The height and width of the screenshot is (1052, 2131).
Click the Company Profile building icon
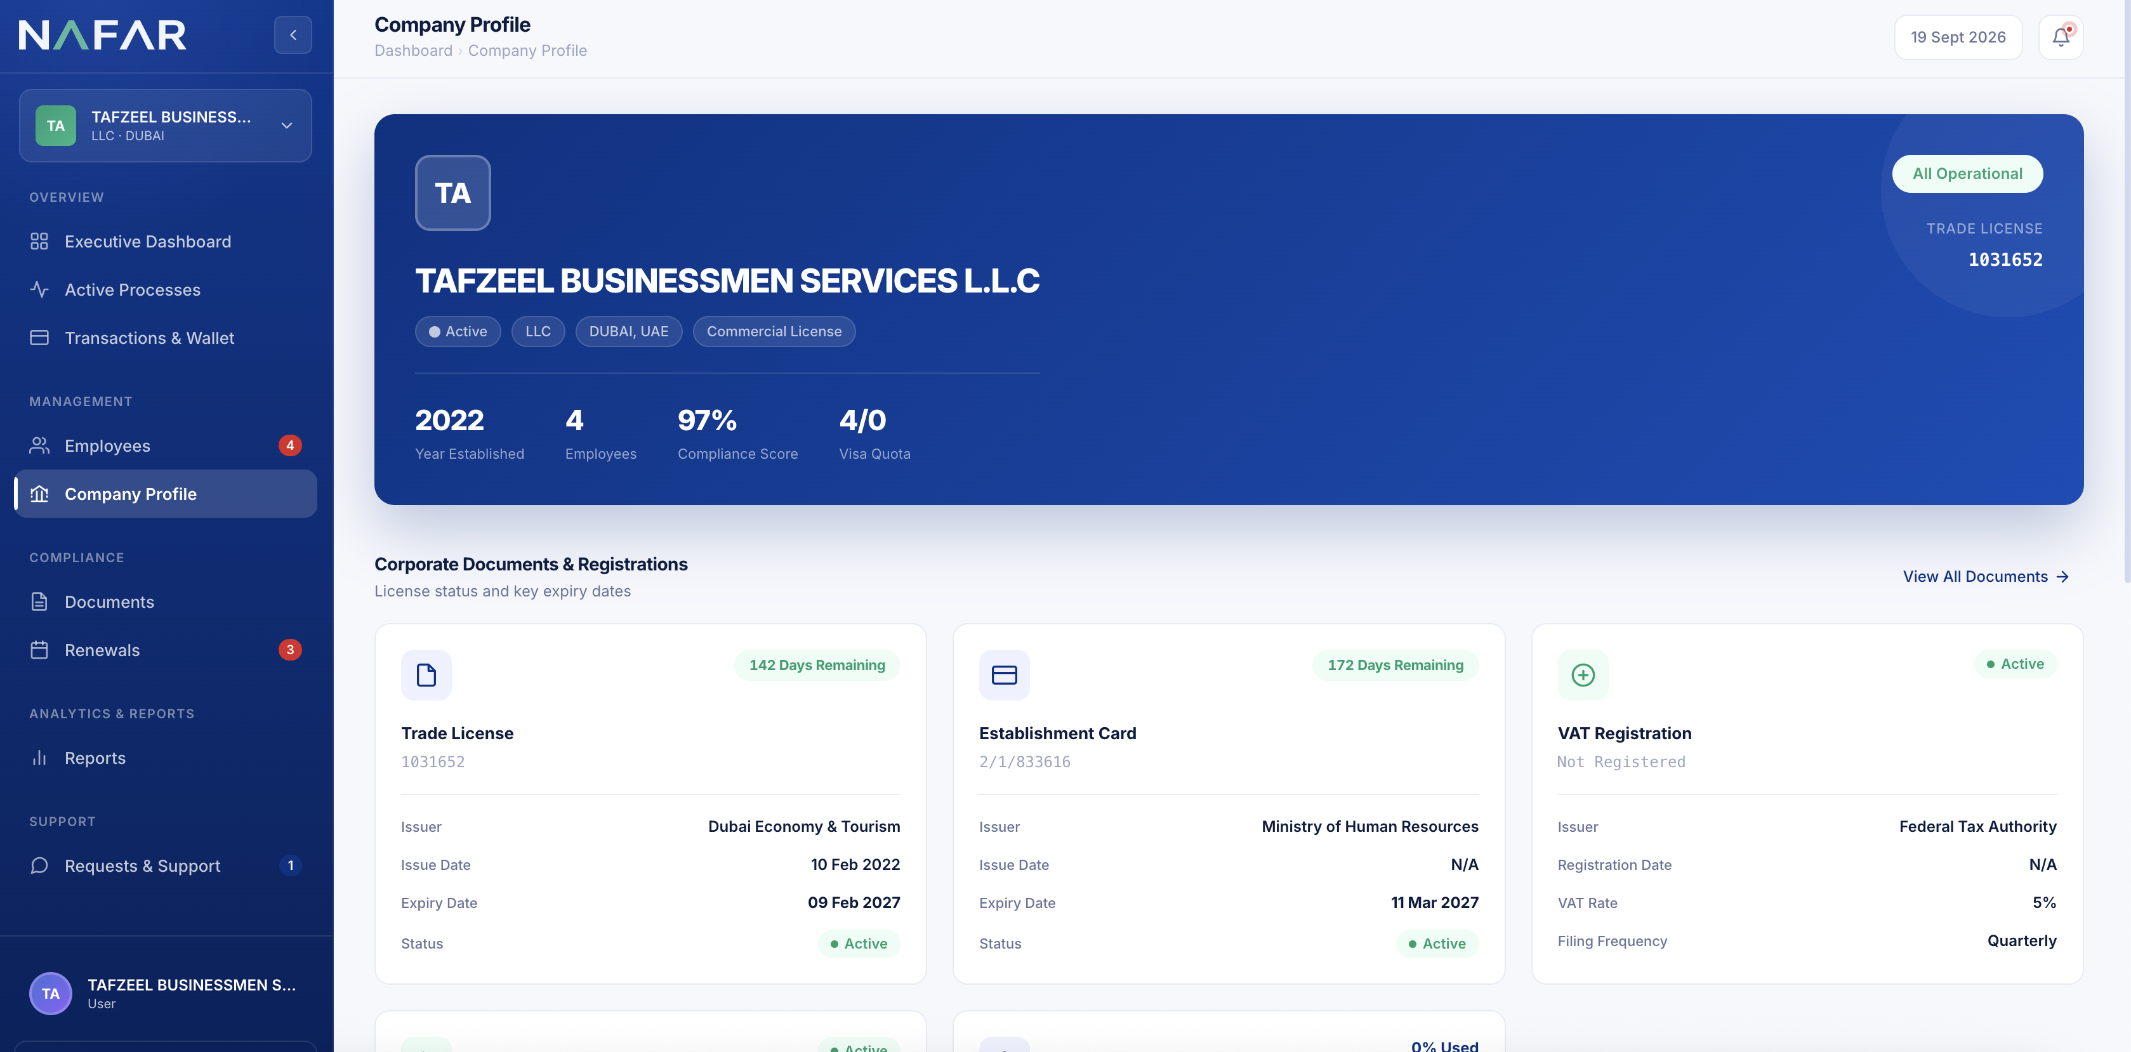(x=39, y=494)
